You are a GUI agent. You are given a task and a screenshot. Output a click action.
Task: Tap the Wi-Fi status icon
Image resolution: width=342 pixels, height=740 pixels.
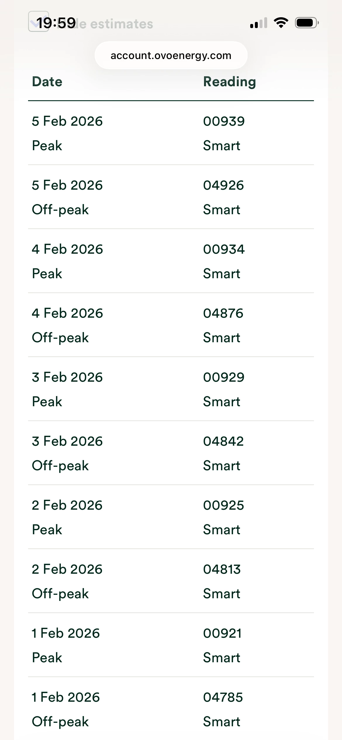(x=281, y=23)
